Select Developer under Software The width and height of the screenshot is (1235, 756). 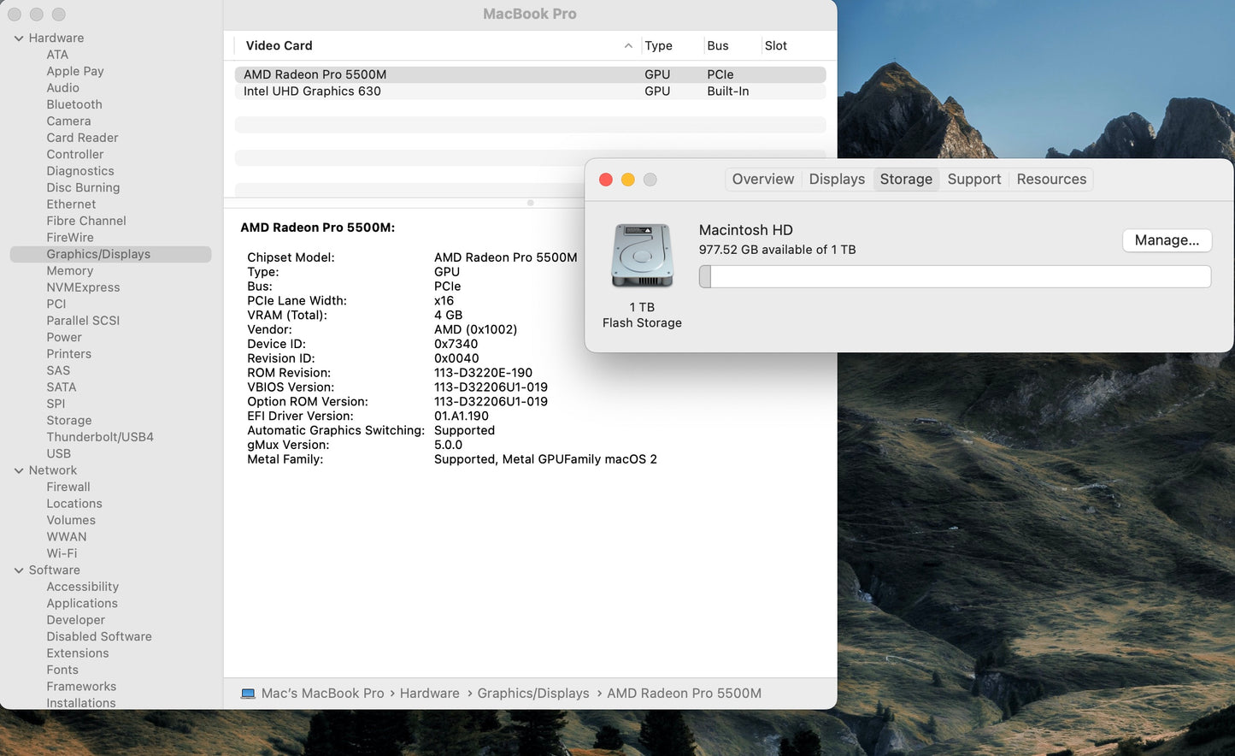tap(76, 620)
